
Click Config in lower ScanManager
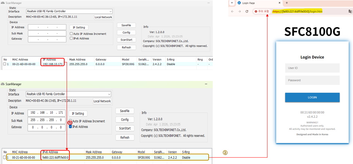[125, 120]
